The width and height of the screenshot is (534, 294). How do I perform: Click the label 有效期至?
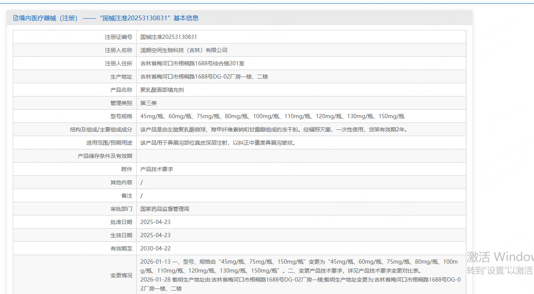(121, 248)
